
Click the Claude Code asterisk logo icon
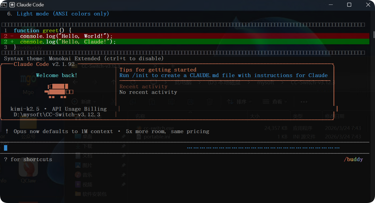[x=12, y=5]
